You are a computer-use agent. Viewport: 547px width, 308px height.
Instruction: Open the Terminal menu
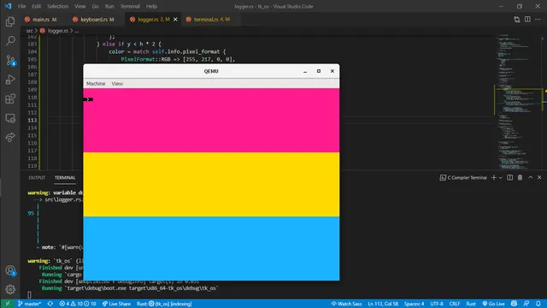(x=130, y=6)
